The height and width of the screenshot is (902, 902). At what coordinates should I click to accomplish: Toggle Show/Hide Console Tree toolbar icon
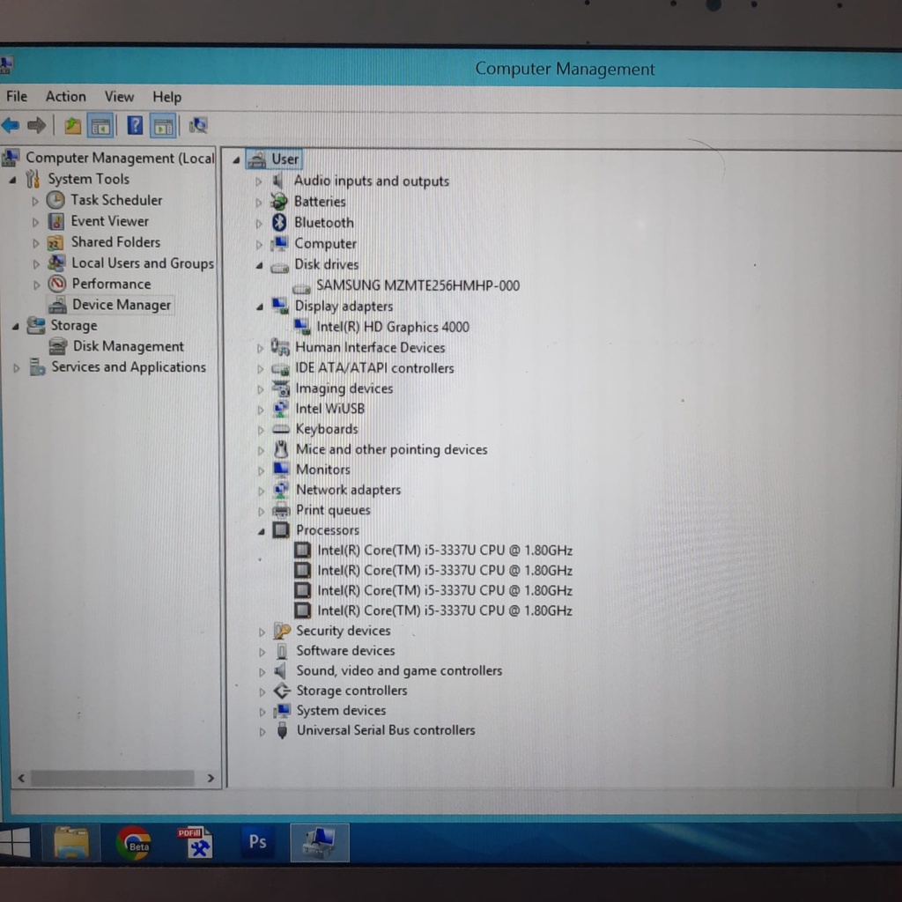coord(100,126)
